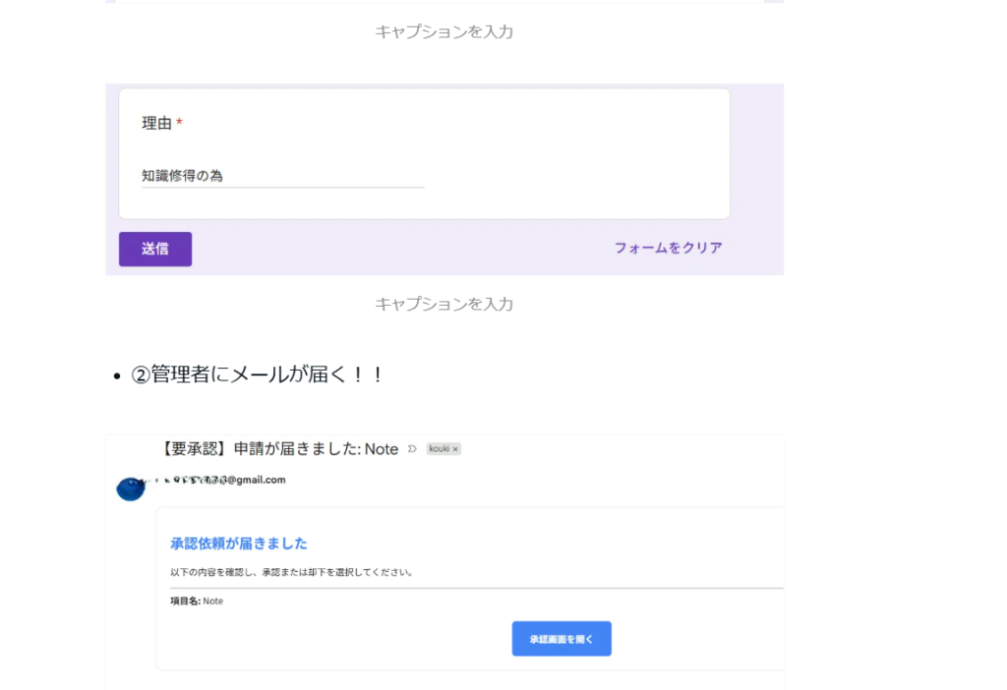The width and height of the screenshot is (1007, 690).
Task: Edit the topmost キャプションを入力 caption
Action: 444,31
